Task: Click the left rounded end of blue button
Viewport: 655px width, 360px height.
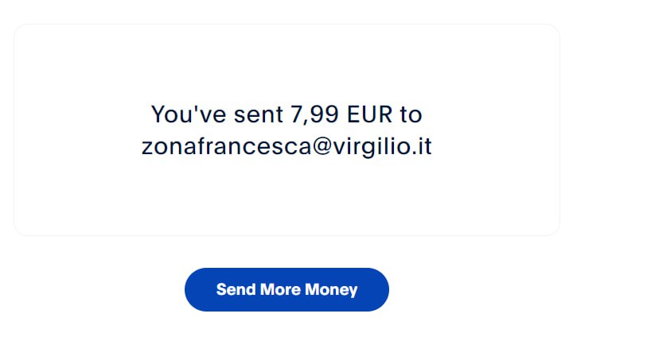Action: pos(195,289)
